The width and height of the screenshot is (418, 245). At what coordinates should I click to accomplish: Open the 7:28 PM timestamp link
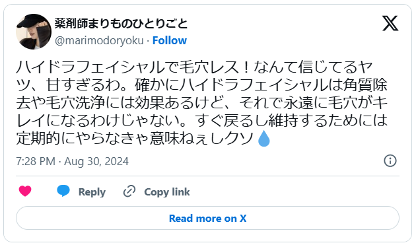pos(36,161)
